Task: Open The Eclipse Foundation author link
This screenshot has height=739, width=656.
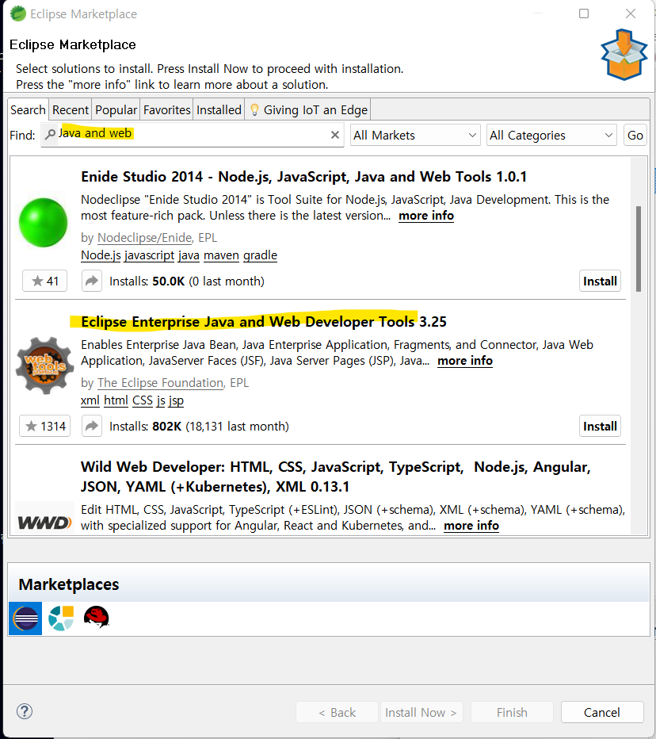Action: [161, 383]
